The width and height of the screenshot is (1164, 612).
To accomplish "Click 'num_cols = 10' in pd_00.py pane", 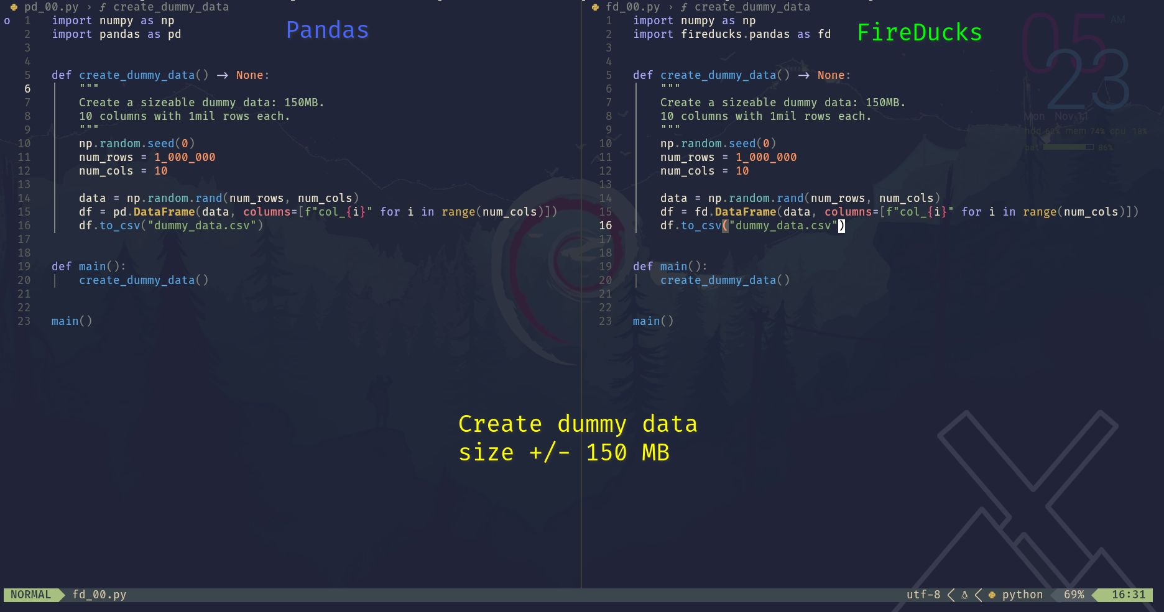I will 123,171.
